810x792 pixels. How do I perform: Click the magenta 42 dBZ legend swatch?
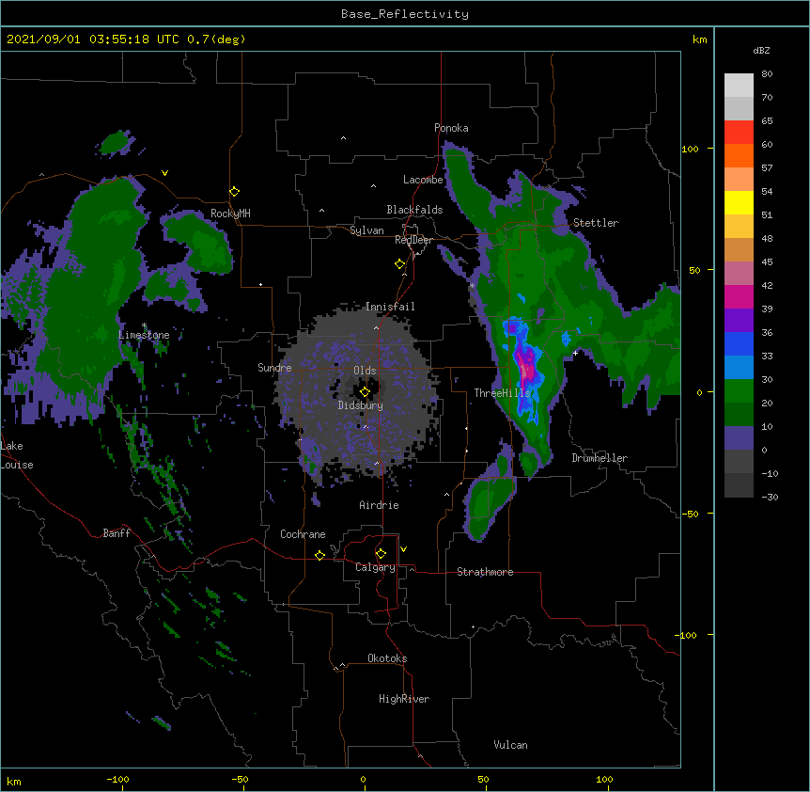739,296
